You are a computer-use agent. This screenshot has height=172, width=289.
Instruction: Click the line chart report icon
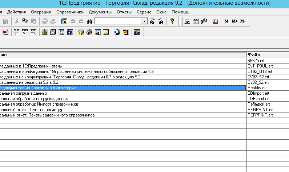(x=106, y=32)
